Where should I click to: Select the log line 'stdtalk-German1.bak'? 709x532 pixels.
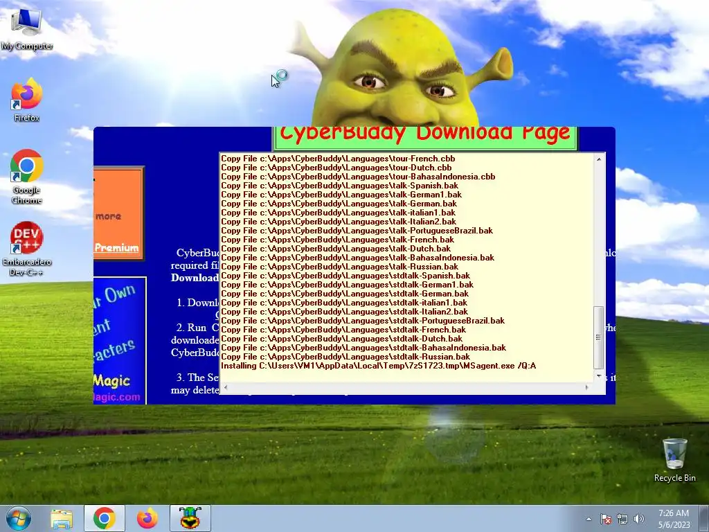(x=348, y=285)
